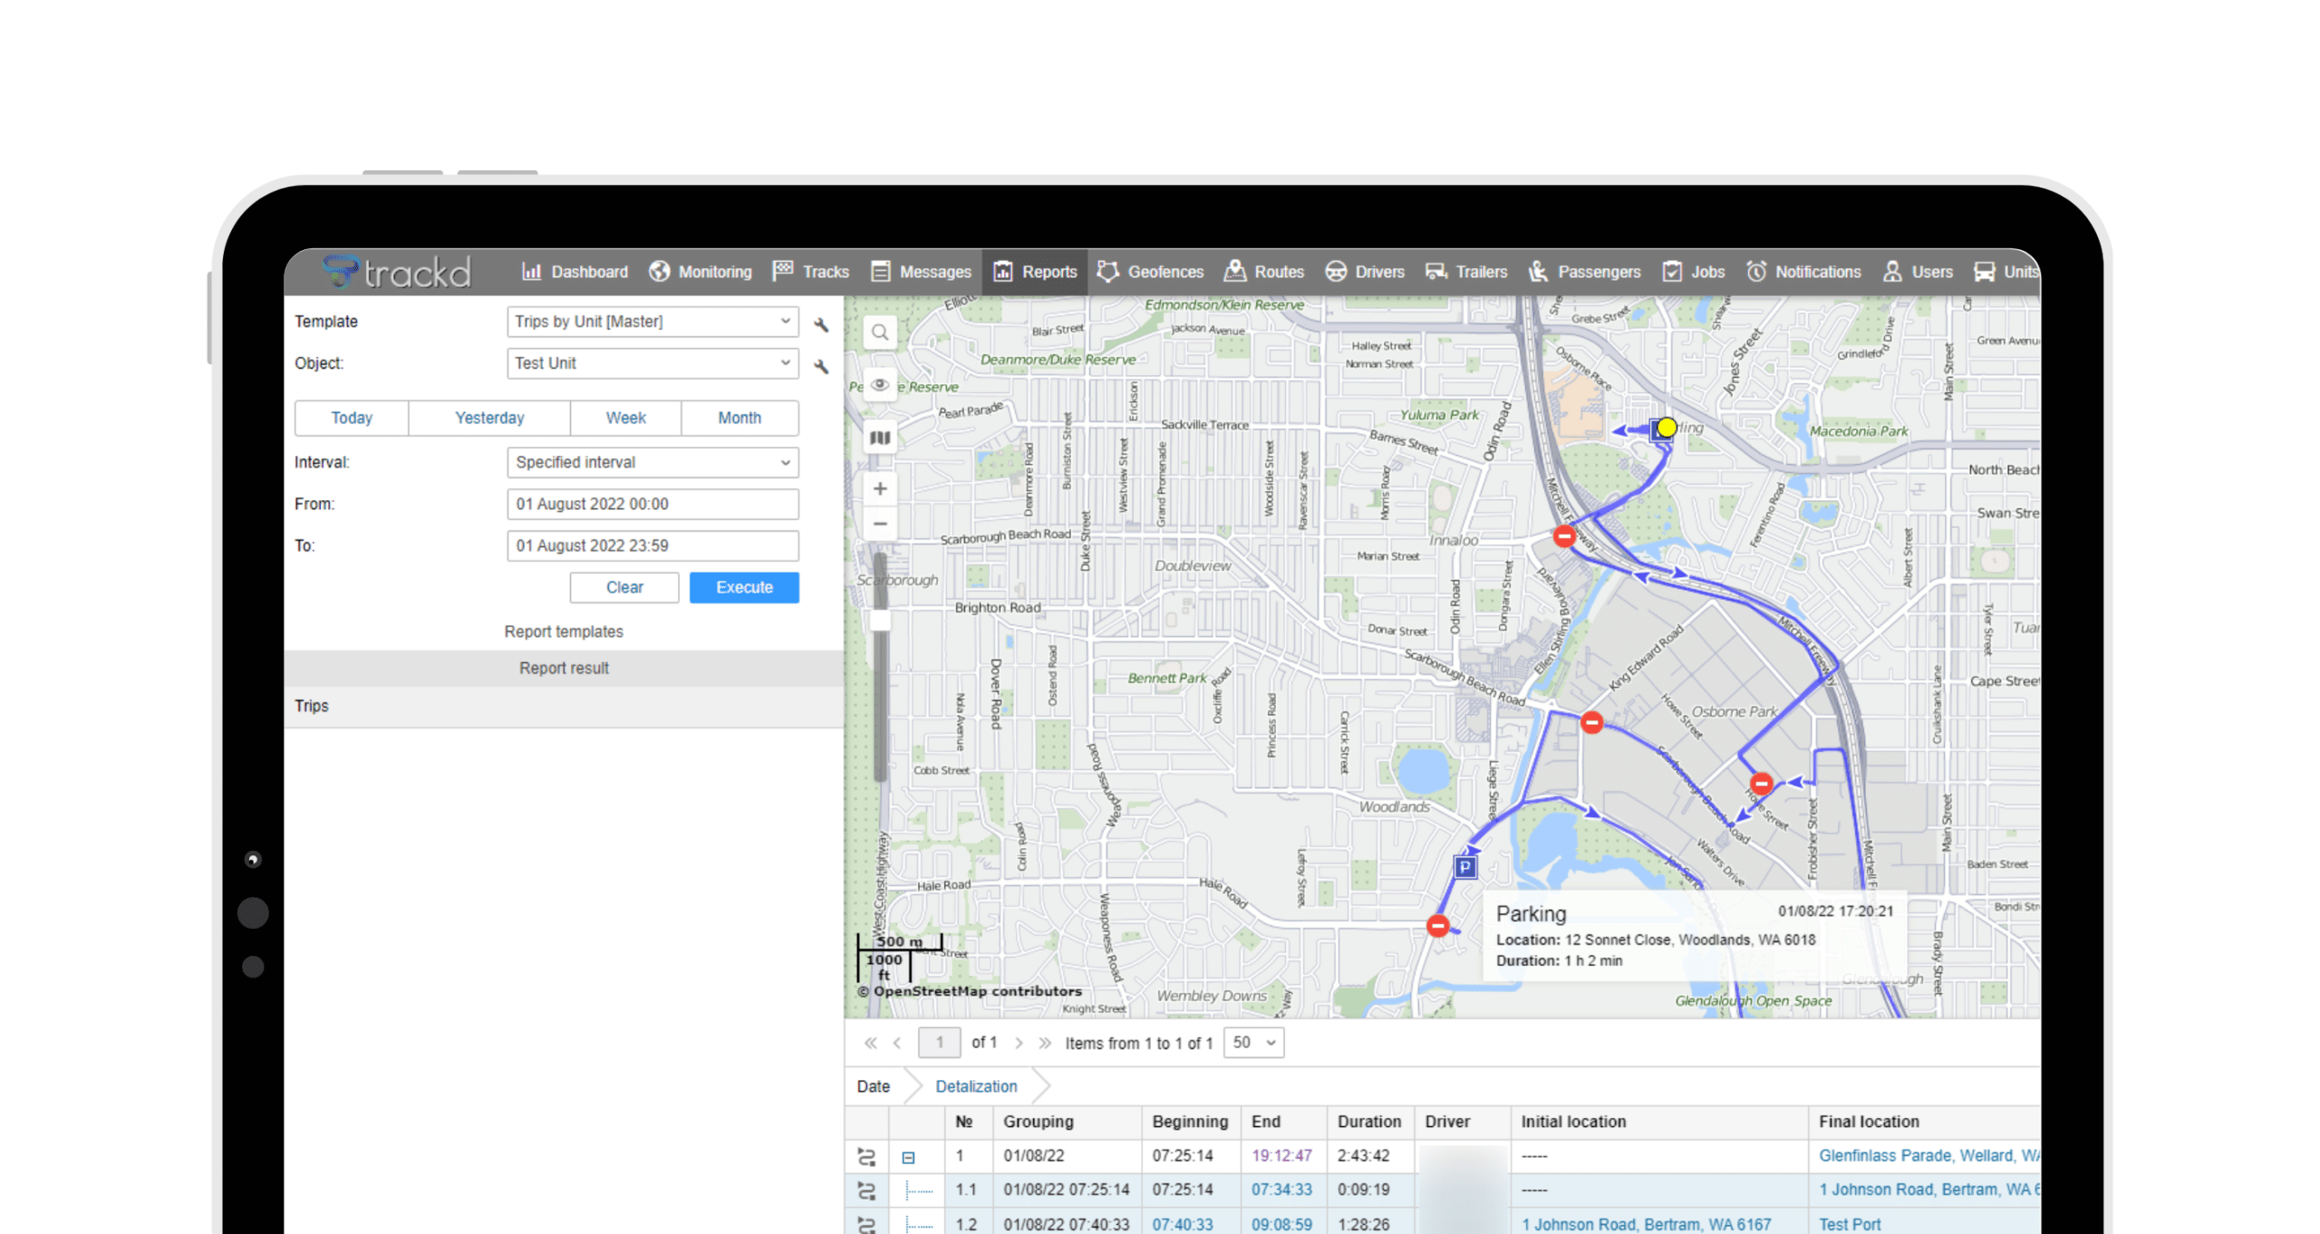Toggle map visibility eye icon
Viewport: 2320px width, 1234px height.
[x=879, y=385]
